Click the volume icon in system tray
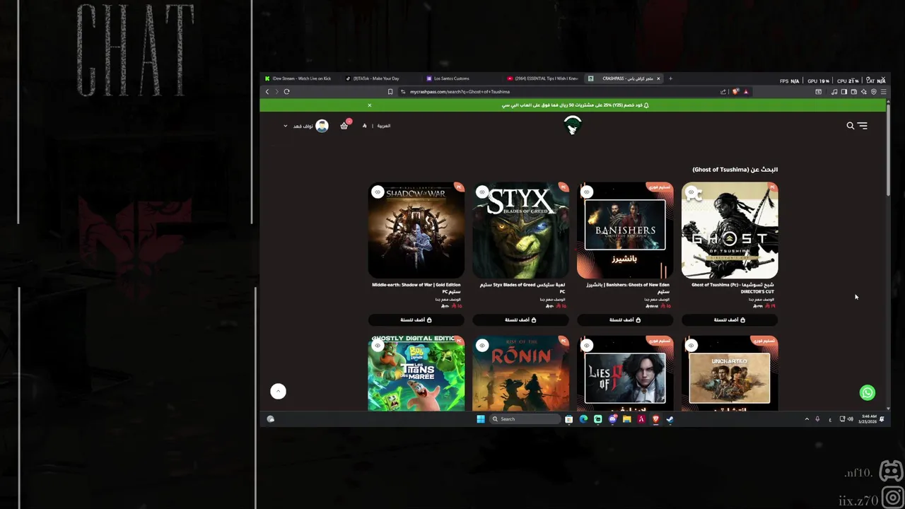905x509 pixels. pos(850,419)
